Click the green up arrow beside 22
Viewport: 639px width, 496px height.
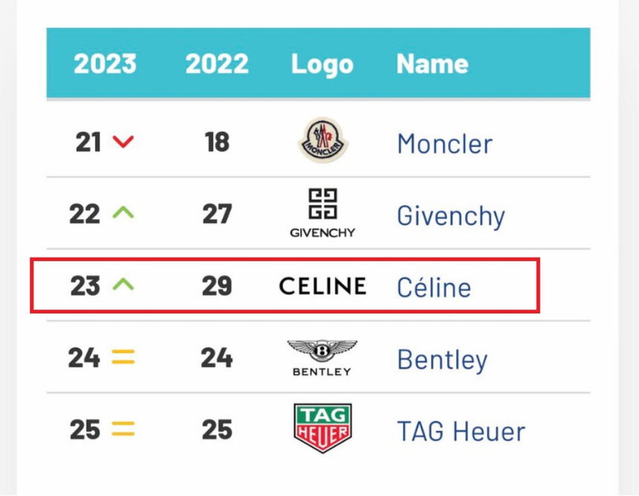(x=123, y=213)
